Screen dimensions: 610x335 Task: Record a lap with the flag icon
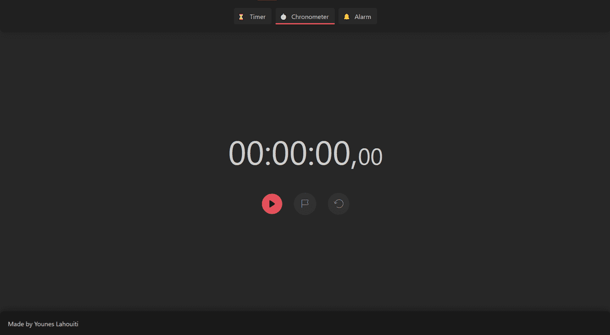tap(305, 204)
